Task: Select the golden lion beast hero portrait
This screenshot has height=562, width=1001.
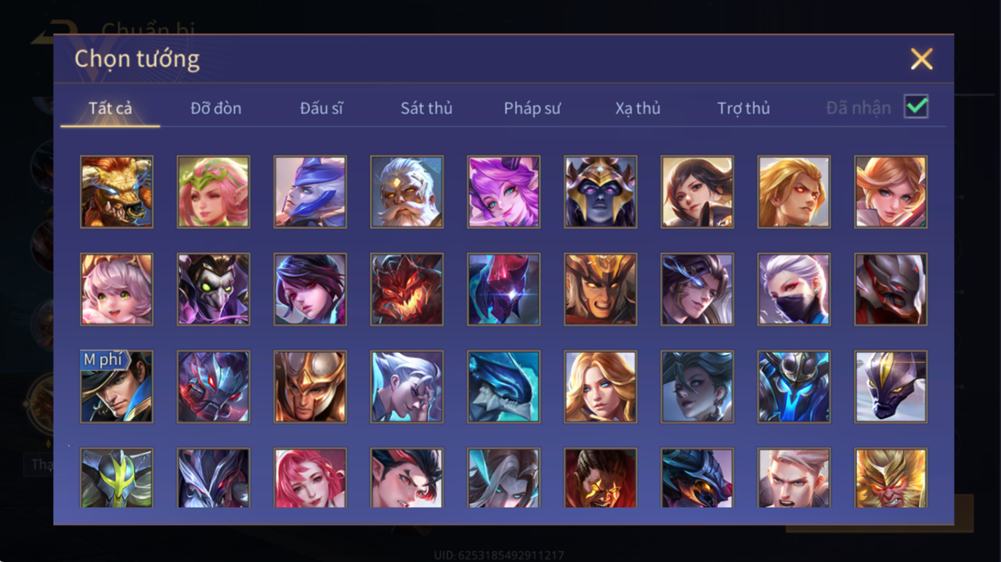Action: 117,192
